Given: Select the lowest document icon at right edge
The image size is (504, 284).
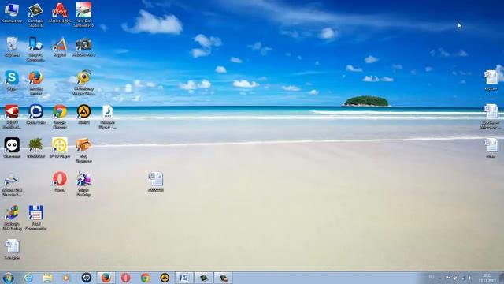Looking at the screenshot, I should click(491, 148).
